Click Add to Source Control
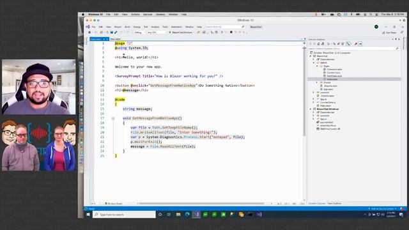Screen dimensions: 409x230 tap(383, 209)
